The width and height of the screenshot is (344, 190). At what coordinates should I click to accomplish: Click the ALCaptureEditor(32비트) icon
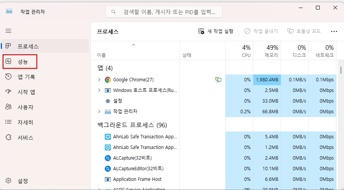click(x=107, y=169)
